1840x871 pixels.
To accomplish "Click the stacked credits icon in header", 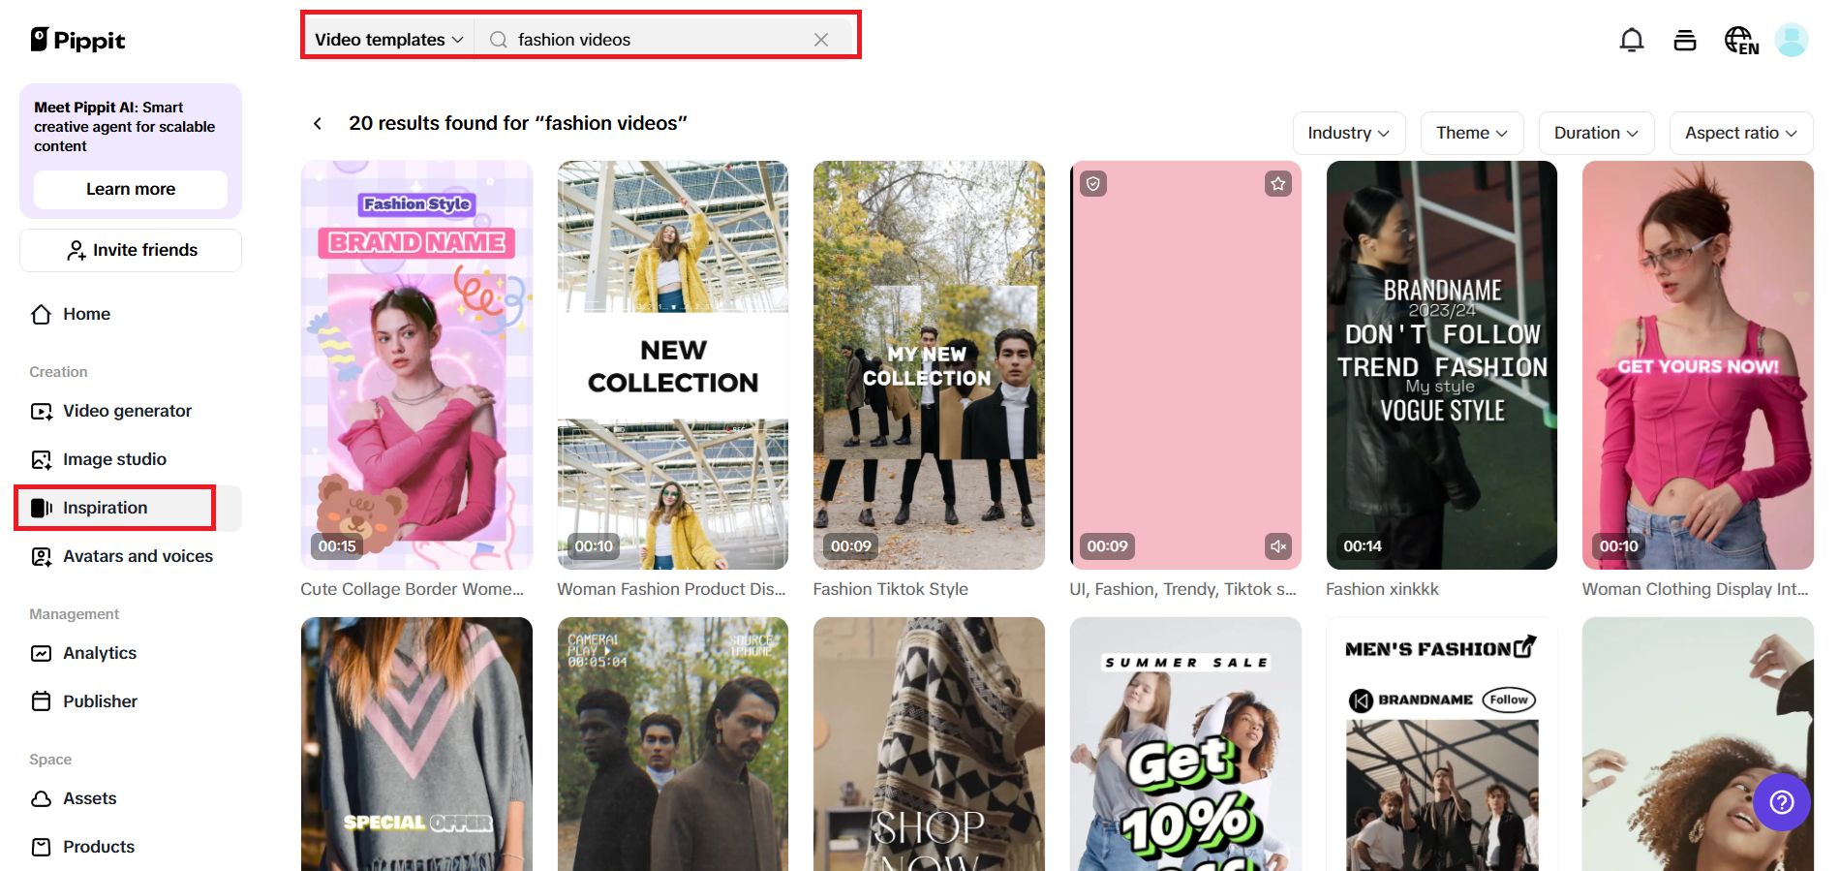I will pos(1685,40).
